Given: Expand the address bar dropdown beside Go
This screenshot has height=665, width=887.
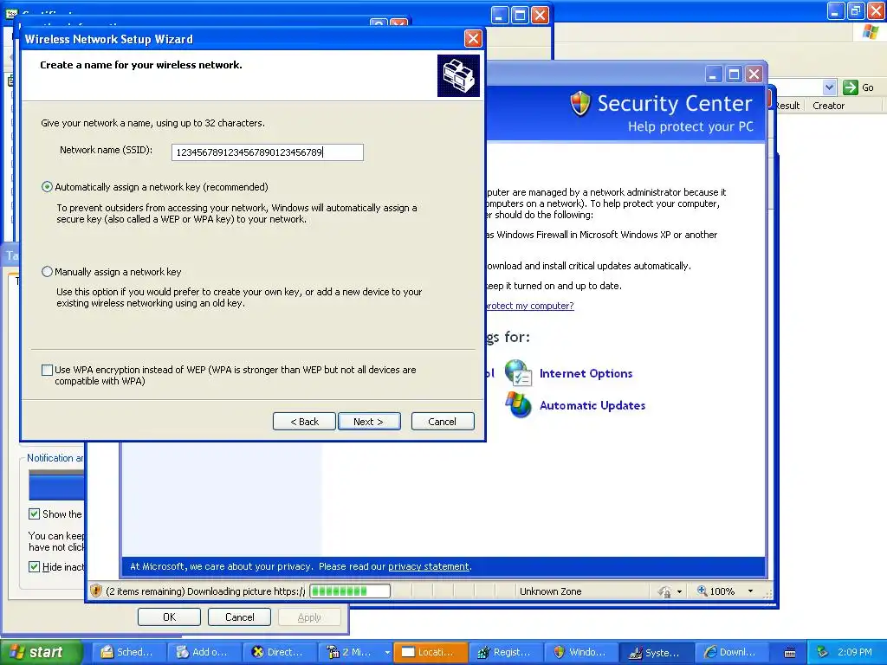Looking at the screenshot, I should 829,87.
